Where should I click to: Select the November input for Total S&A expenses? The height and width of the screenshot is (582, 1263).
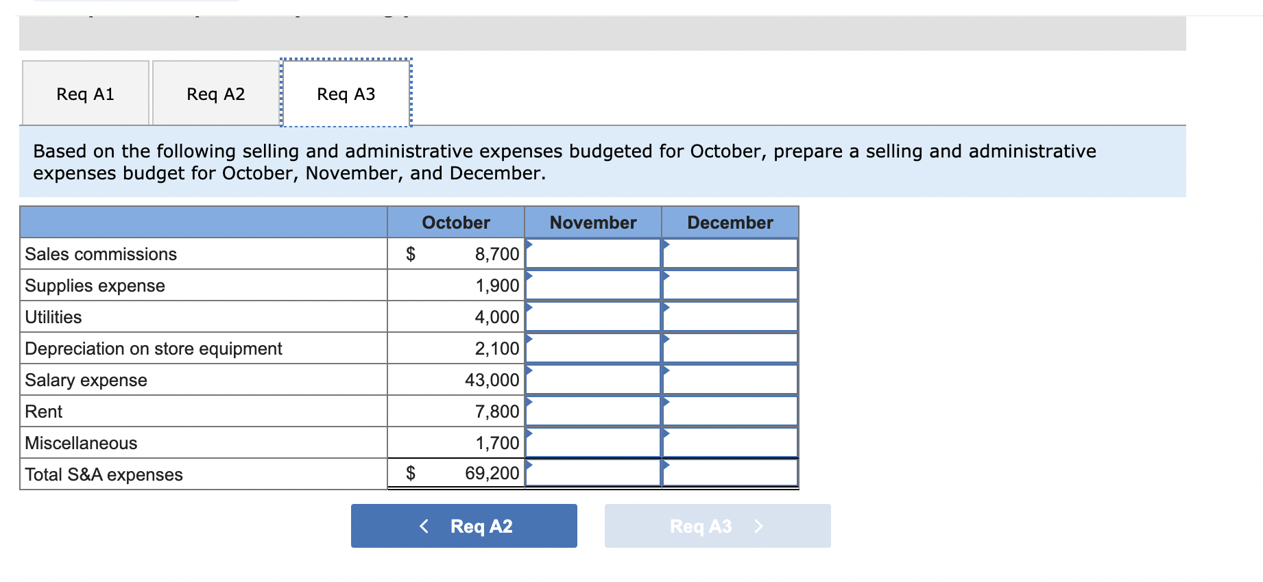[x=593, y=472]
